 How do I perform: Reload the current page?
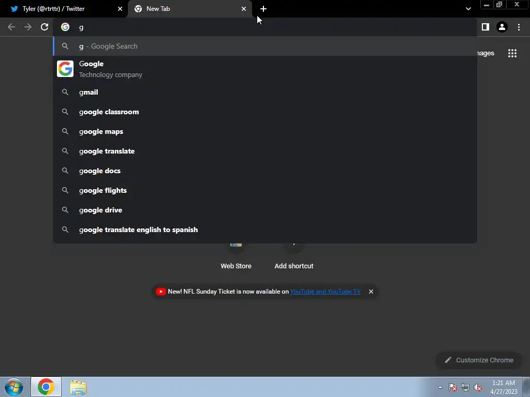[45, 27]
